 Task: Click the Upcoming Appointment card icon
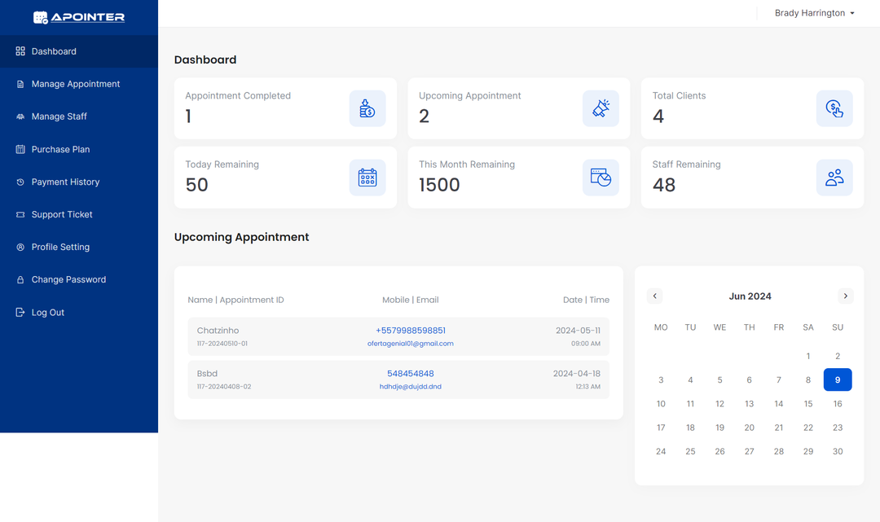click(x=601, y=108)
